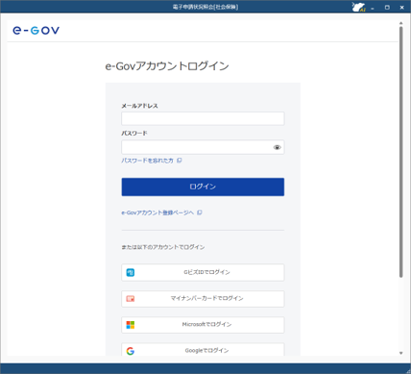Click the blue ログイン button
411x374 pixels.
pyautogui.click(x=203, y=187)
